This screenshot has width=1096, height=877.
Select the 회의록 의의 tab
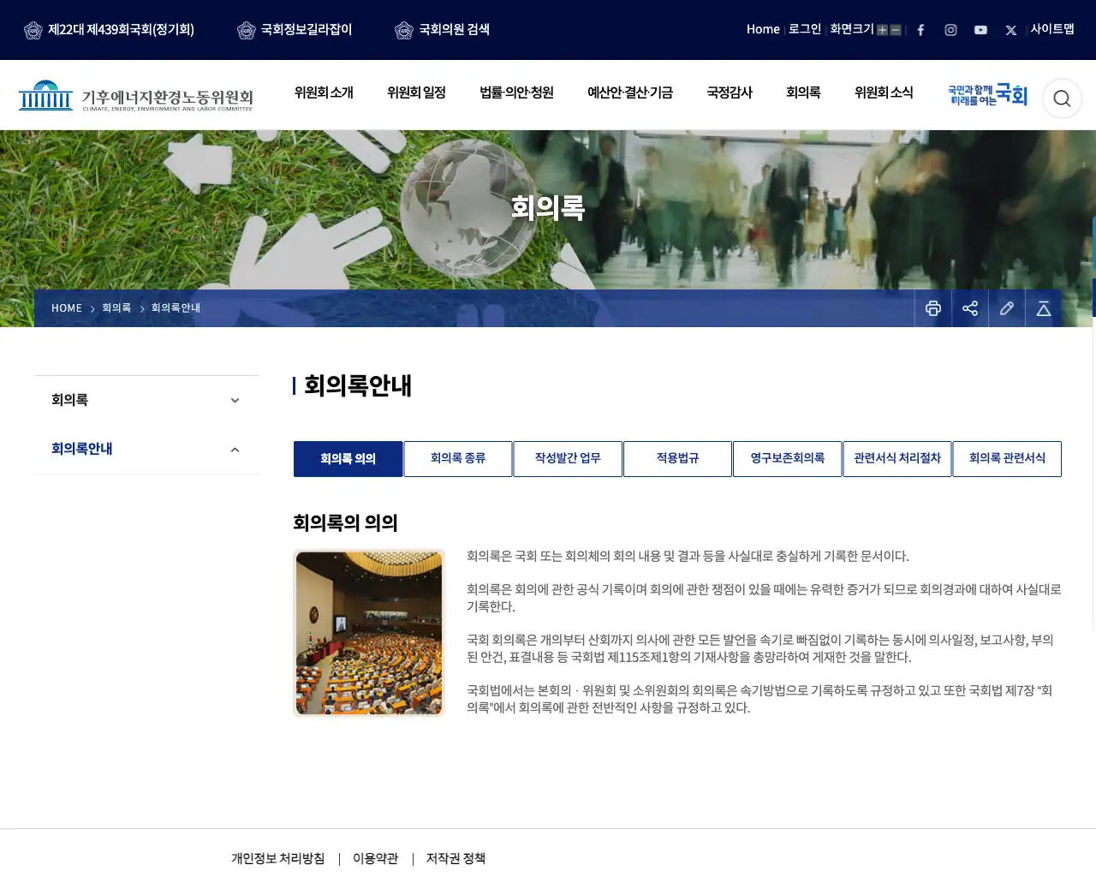tap(348, 459)
